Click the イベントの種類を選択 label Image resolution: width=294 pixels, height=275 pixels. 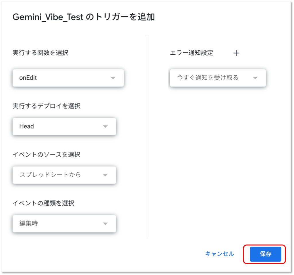pyautogui.click(x=44, y=203)
